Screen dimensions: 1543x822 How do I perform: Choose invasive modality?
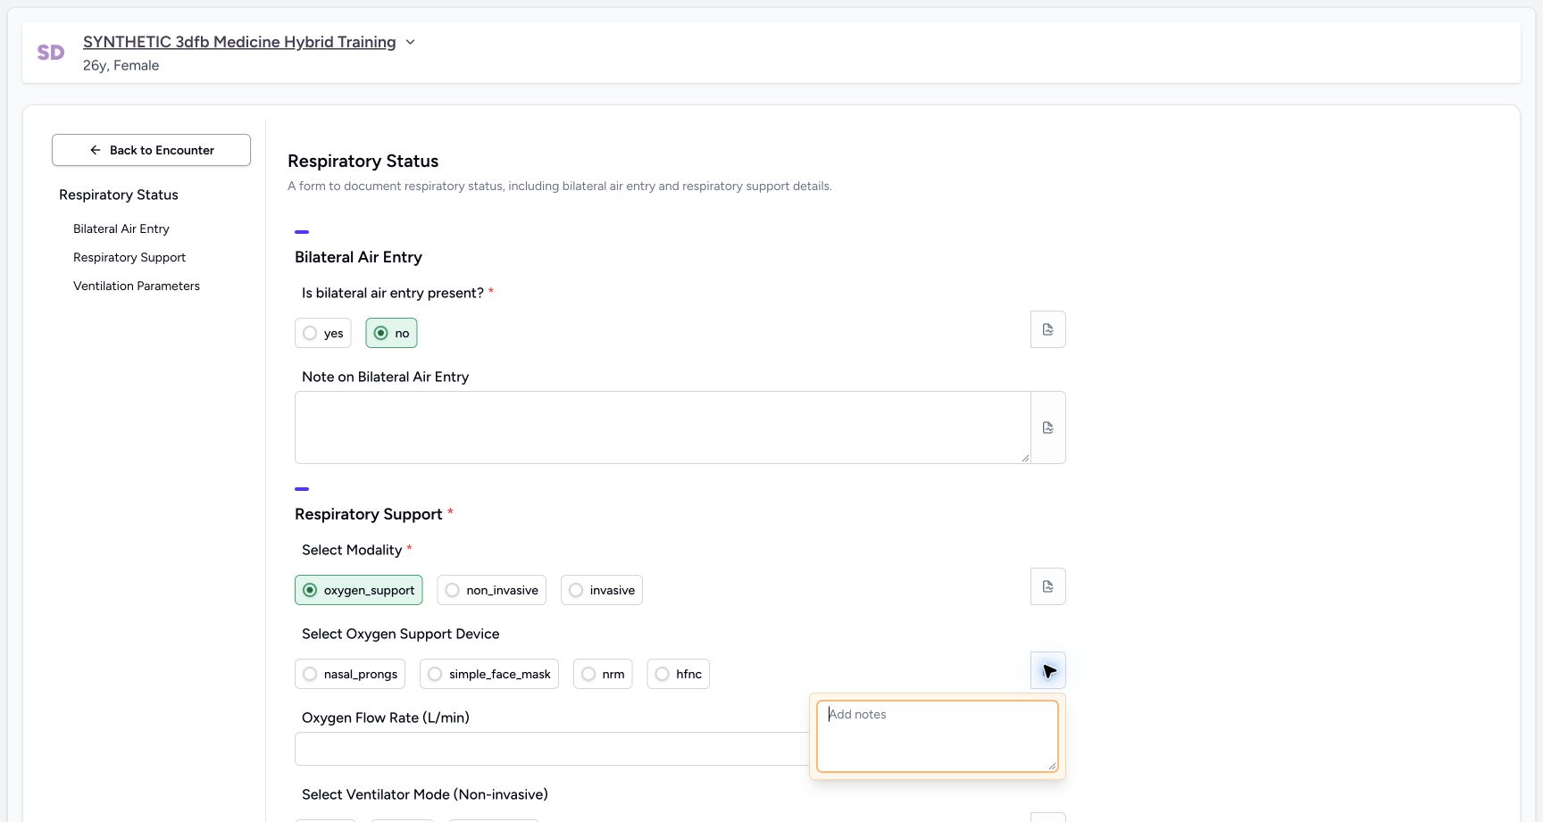tap(602, 590)
